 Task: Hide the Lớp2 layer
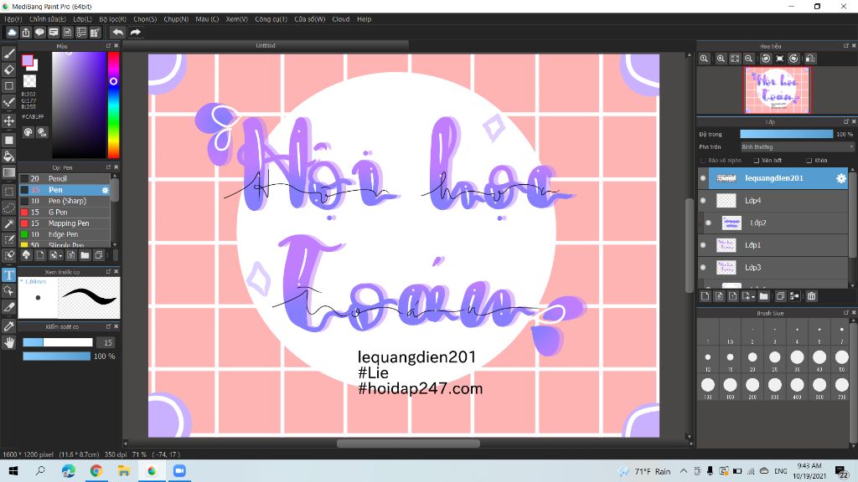coord(708,223)
